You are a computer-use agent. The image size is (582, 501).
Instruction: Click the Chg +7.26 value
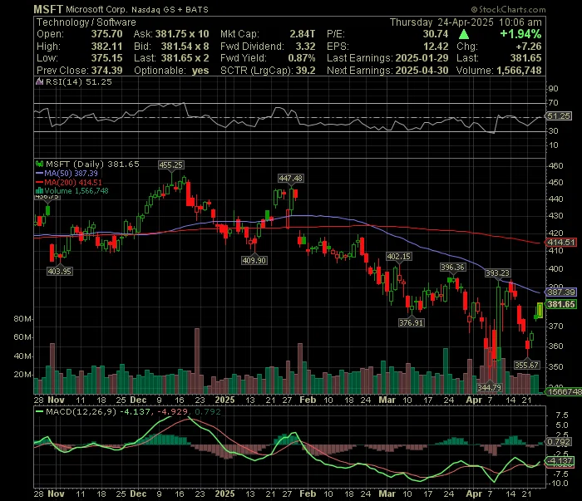pyautogui.click(x=529, y=47)
